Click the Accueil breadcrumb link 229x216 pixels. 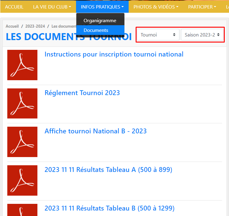(x=12, y=26)
